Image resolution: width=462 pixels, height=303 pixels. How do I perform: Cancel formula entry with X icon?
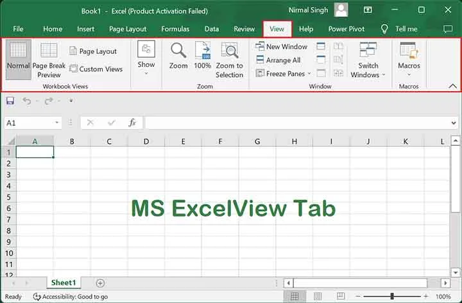[90, 123]
